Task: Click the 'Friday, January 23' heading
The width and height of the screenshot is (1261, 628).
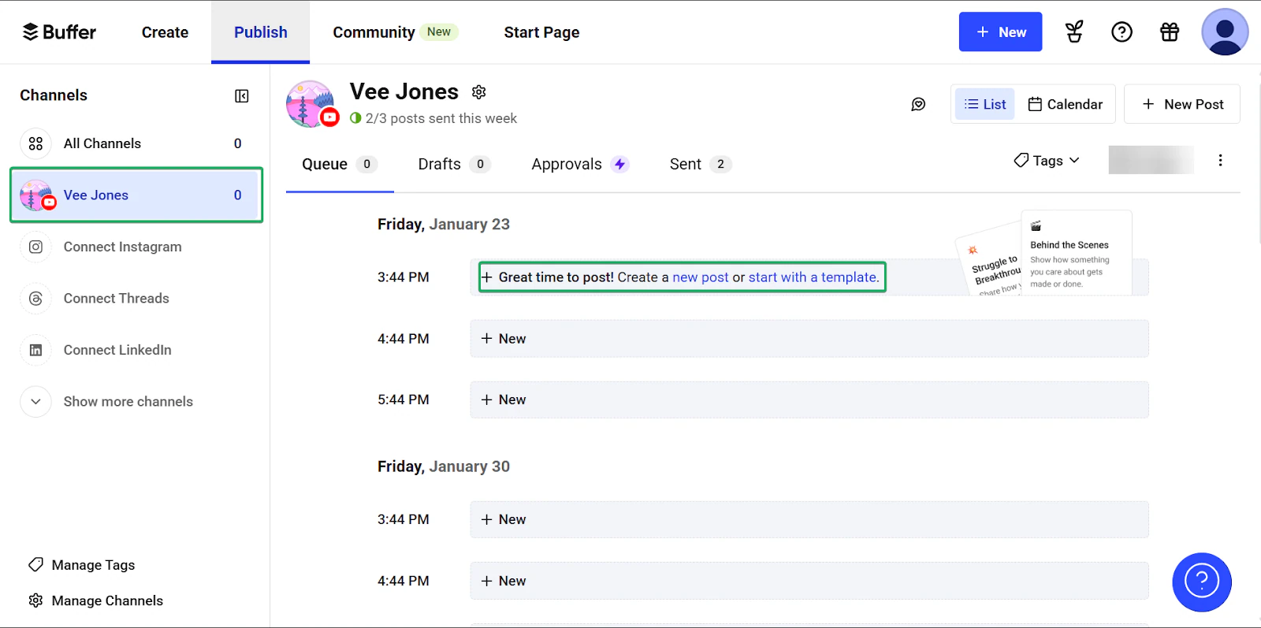Action: pos(444,225)
